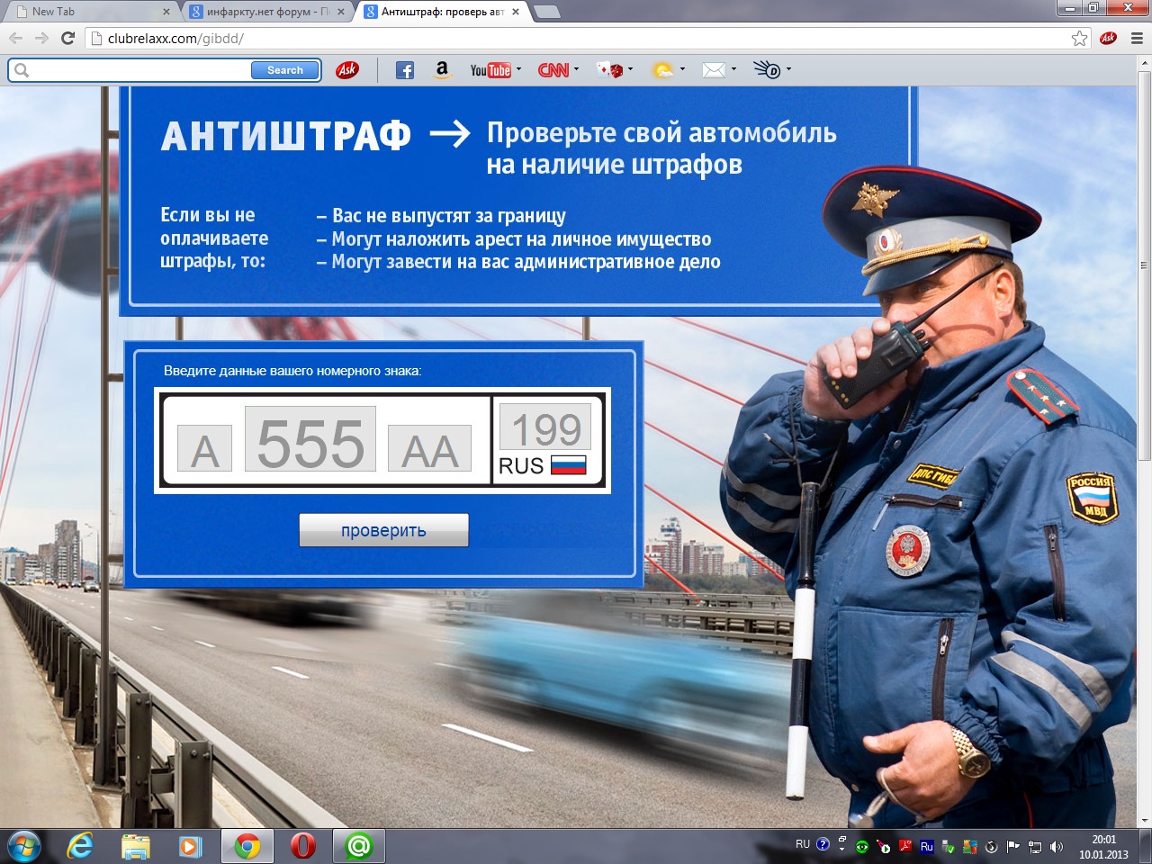1152x864 pixels.
Task: Open the email envelope toolbar dropdown
Action: click(x=733, y=69)
